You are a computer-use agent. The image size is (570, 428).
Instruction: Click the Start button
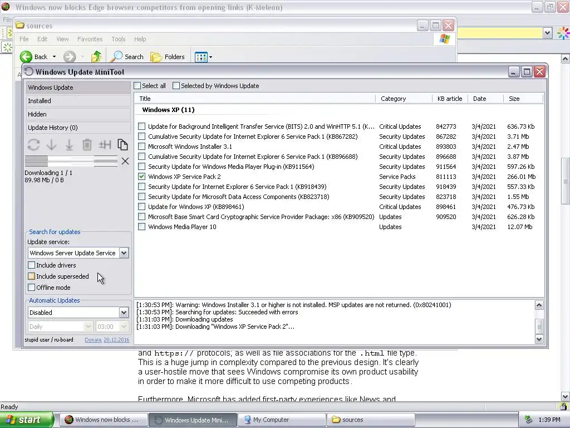point(27,420)
